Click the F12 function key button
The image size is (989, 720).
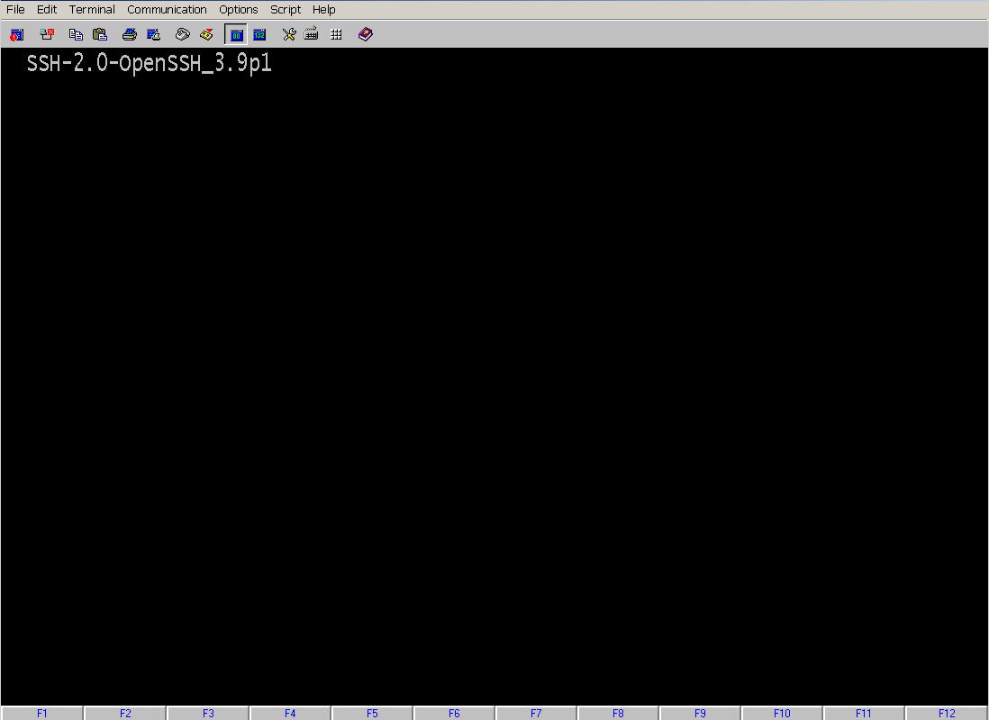tap(946, 713)
